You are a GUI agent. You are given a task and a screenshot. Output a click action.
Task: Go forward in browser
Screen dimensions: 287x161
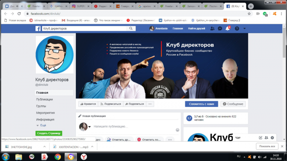pyautogui.click(x=12, y=14)
